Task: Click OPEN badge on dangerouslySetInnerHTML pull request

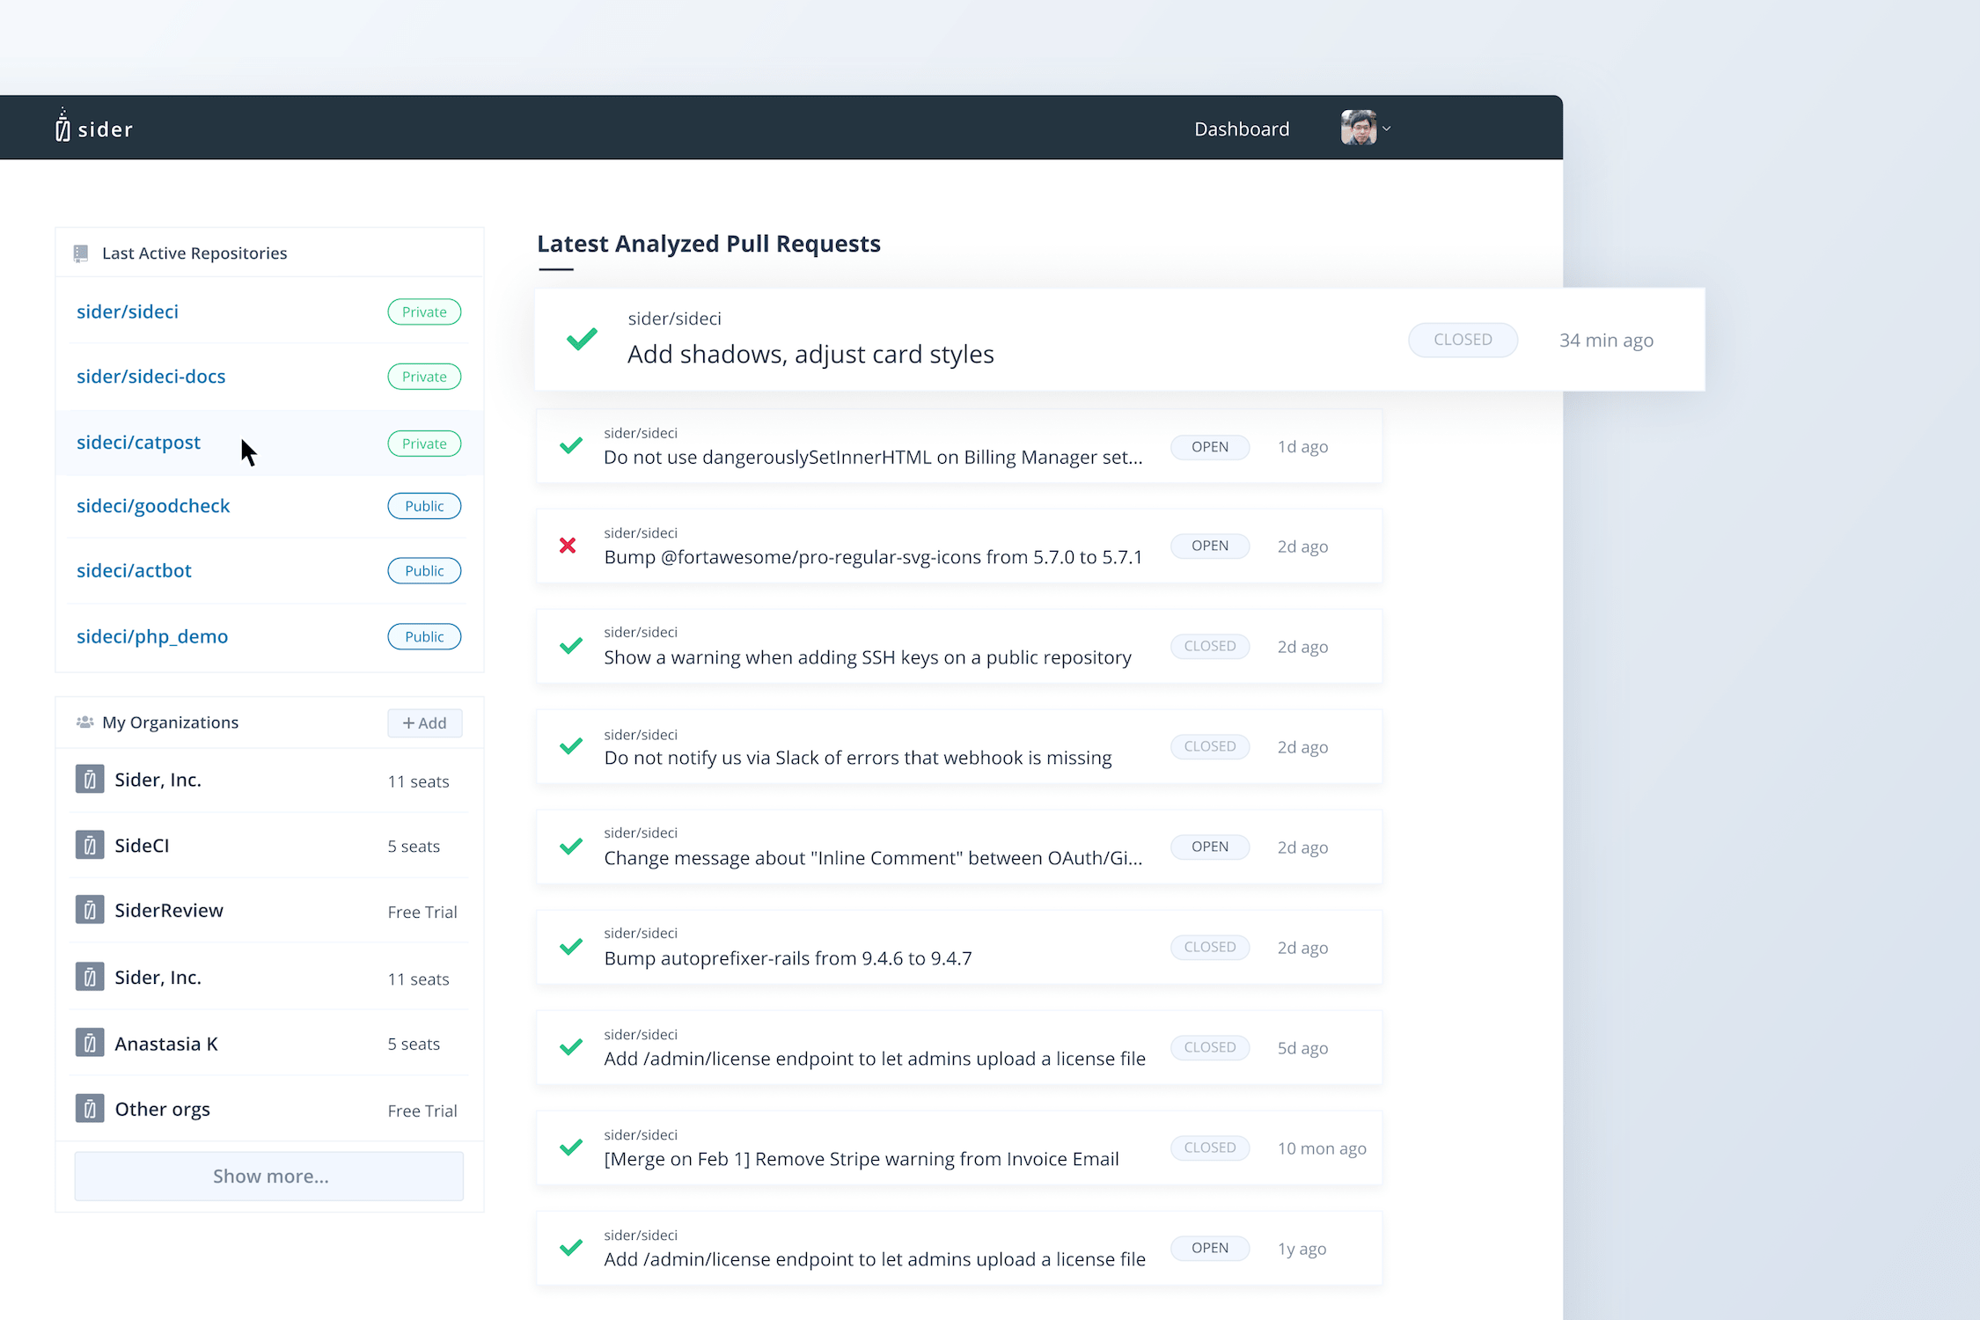Action: point(1209,447)
